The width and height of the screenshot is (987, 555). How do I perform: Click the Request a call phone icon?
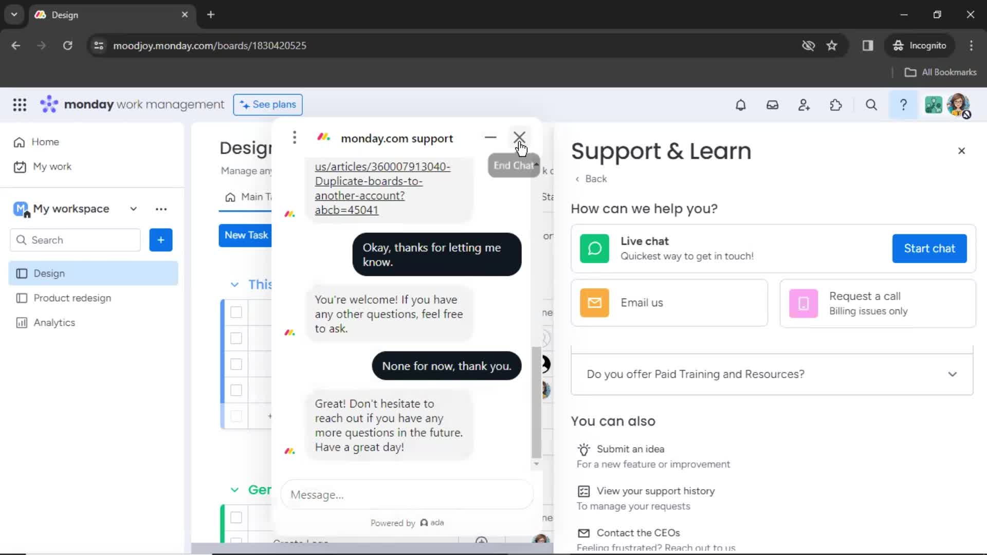pos(803,303)
